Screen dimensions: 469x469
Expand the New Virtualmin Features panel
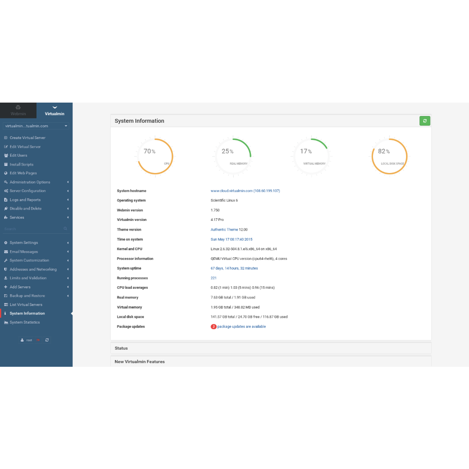tap(271, 361)
